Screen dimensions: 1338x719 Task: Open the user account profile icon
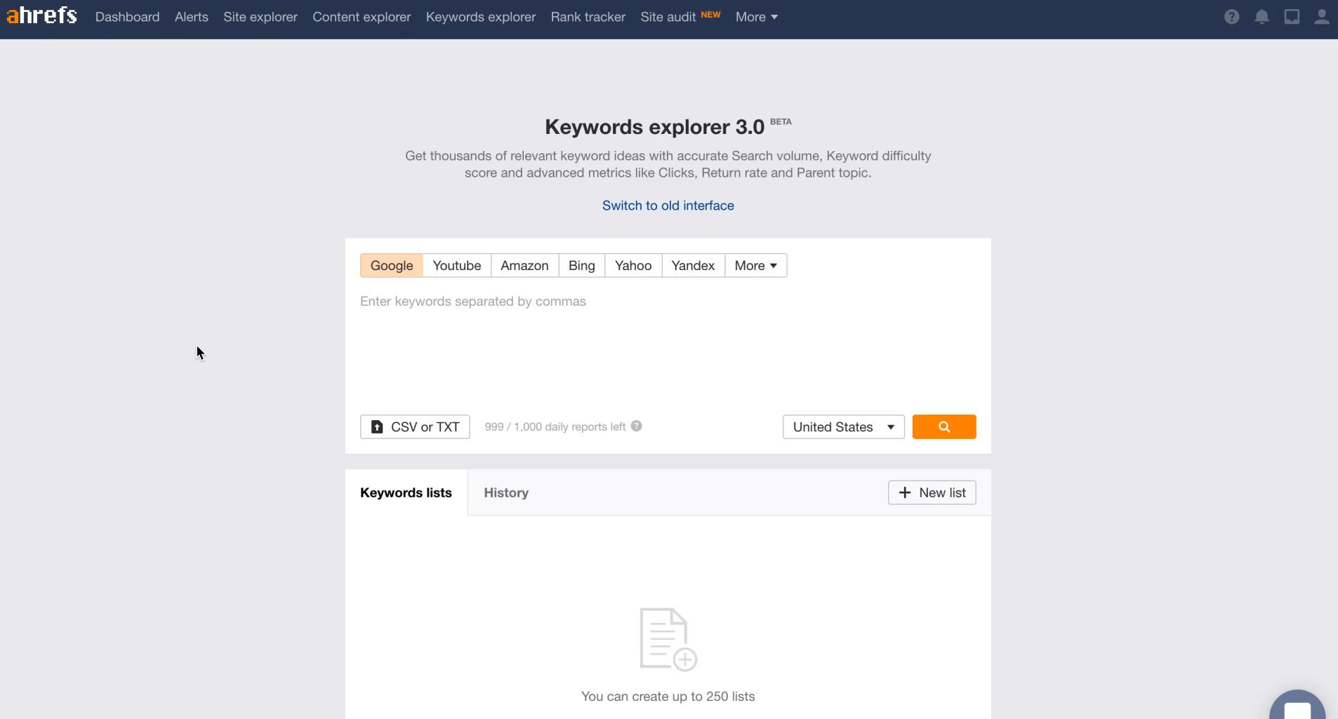point(1322,17)
